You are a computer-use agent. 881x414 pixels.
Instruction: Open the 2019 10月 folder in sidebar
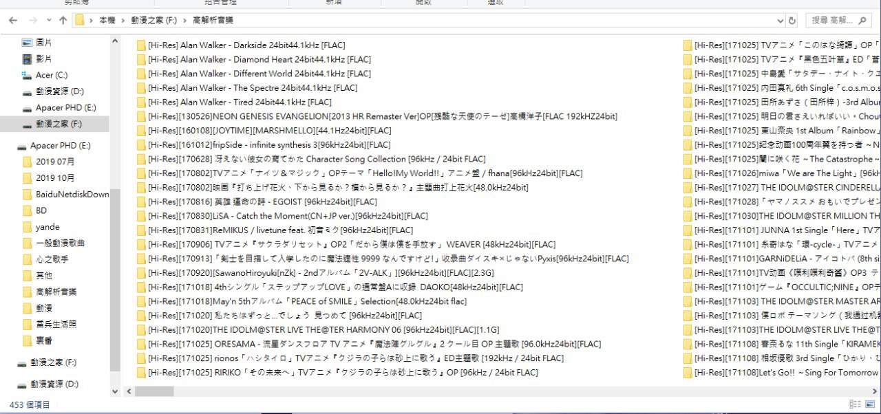click(x=55, y=178)
